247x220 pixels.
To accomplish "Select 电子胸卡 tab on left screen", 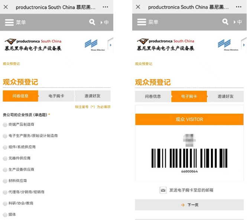I will pyautogui.click(x=56, y=96).
